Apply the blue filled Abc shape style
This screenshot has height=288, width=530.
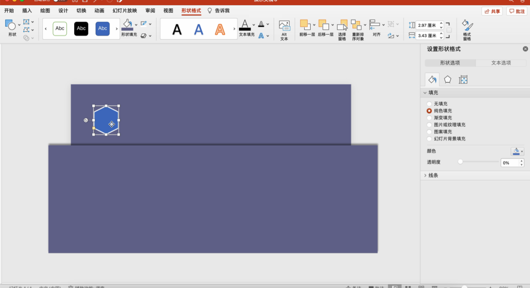point(103,29)
